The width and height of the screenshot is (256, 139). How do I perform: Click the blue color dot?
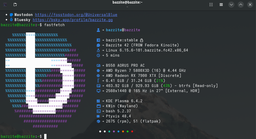click(x=118, y=131)
